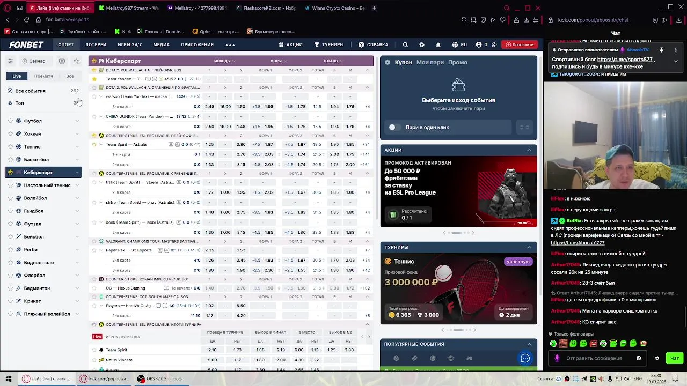Screen dimensions: 687x386
Task: Open the video broadcasts filter icon
Action: click(x=62, y=61)
